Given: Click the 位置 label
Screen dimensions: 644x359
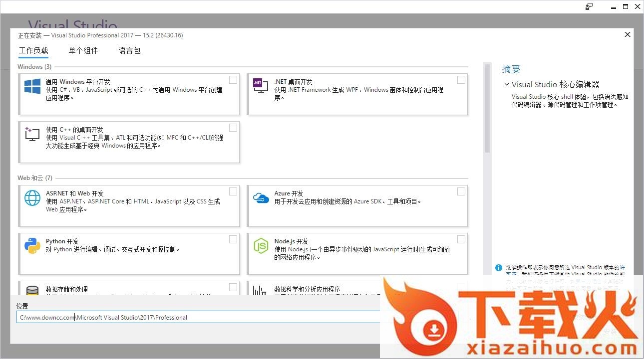Looking at the screenshot, I should [22, 306].
